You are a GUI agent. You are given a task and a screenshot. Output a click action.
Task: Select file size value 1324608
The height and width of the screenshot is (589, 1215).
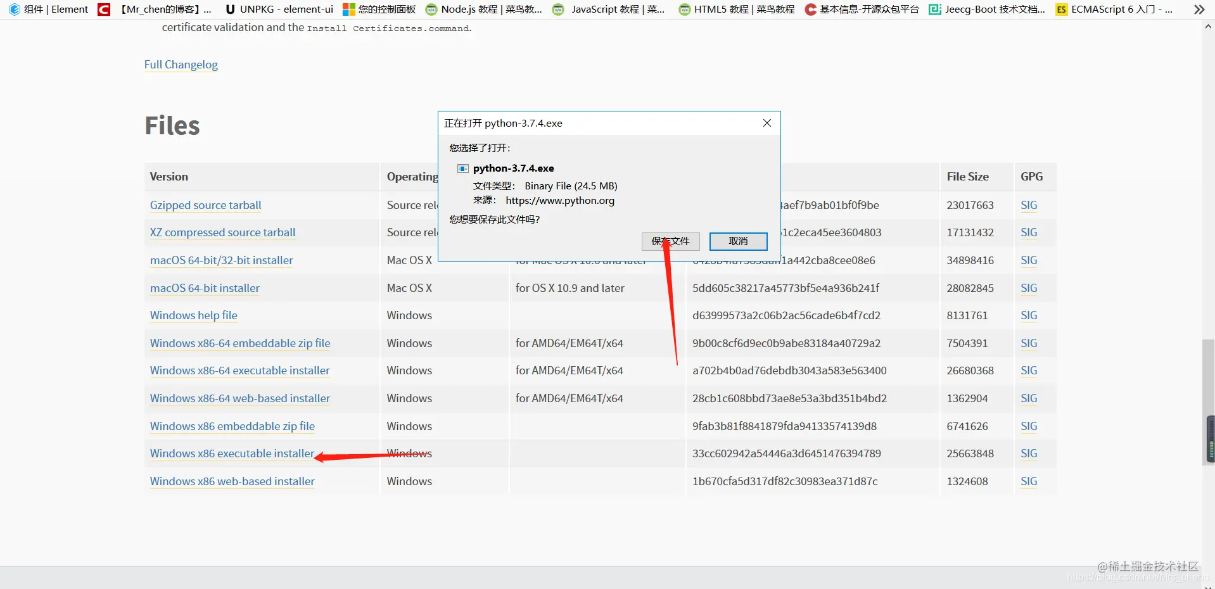(x=967, y=481)
